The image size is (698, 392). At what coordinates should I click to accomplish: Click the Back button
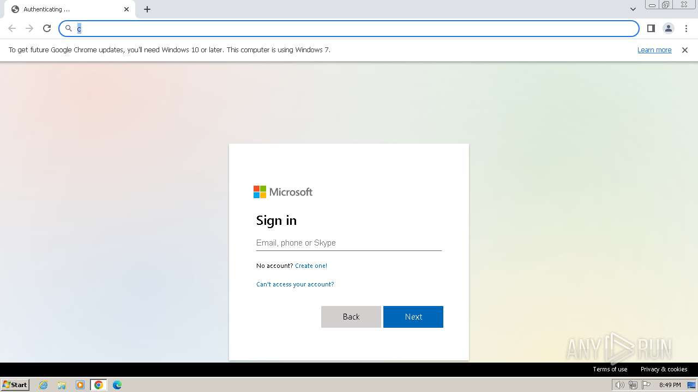[351, 317]
